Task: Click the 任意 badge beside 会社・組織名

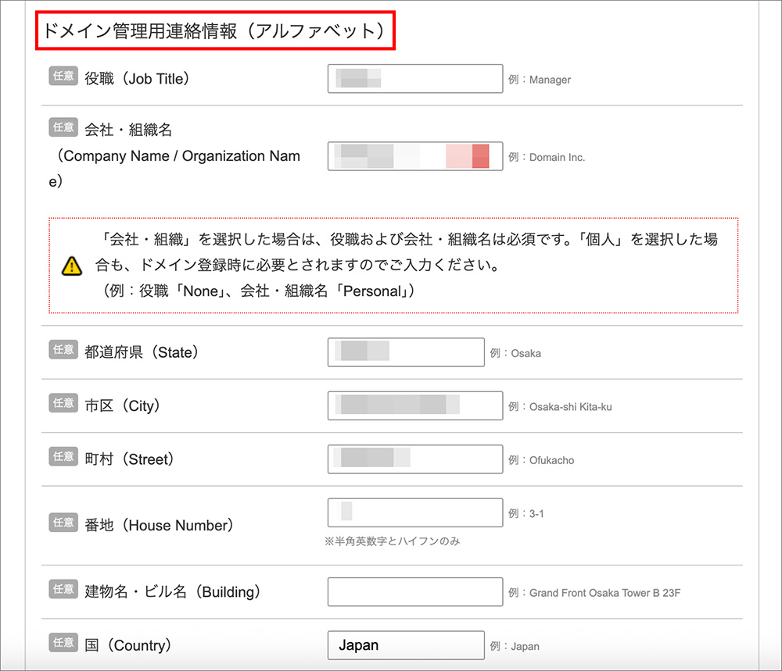Action: pyautogui.click(x=63, y=127)
